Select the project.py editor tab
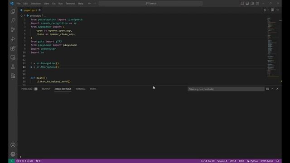The height and width of the screenshot is (163, 290). click(x=29, y=10)
